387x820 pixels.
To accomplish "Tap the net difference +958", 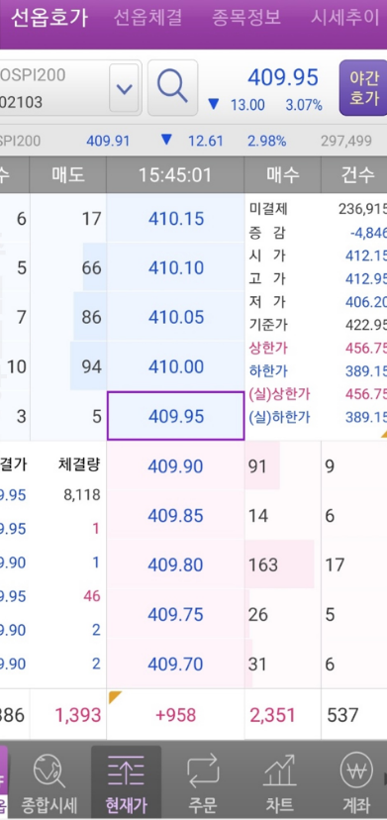I will (176, 715).
